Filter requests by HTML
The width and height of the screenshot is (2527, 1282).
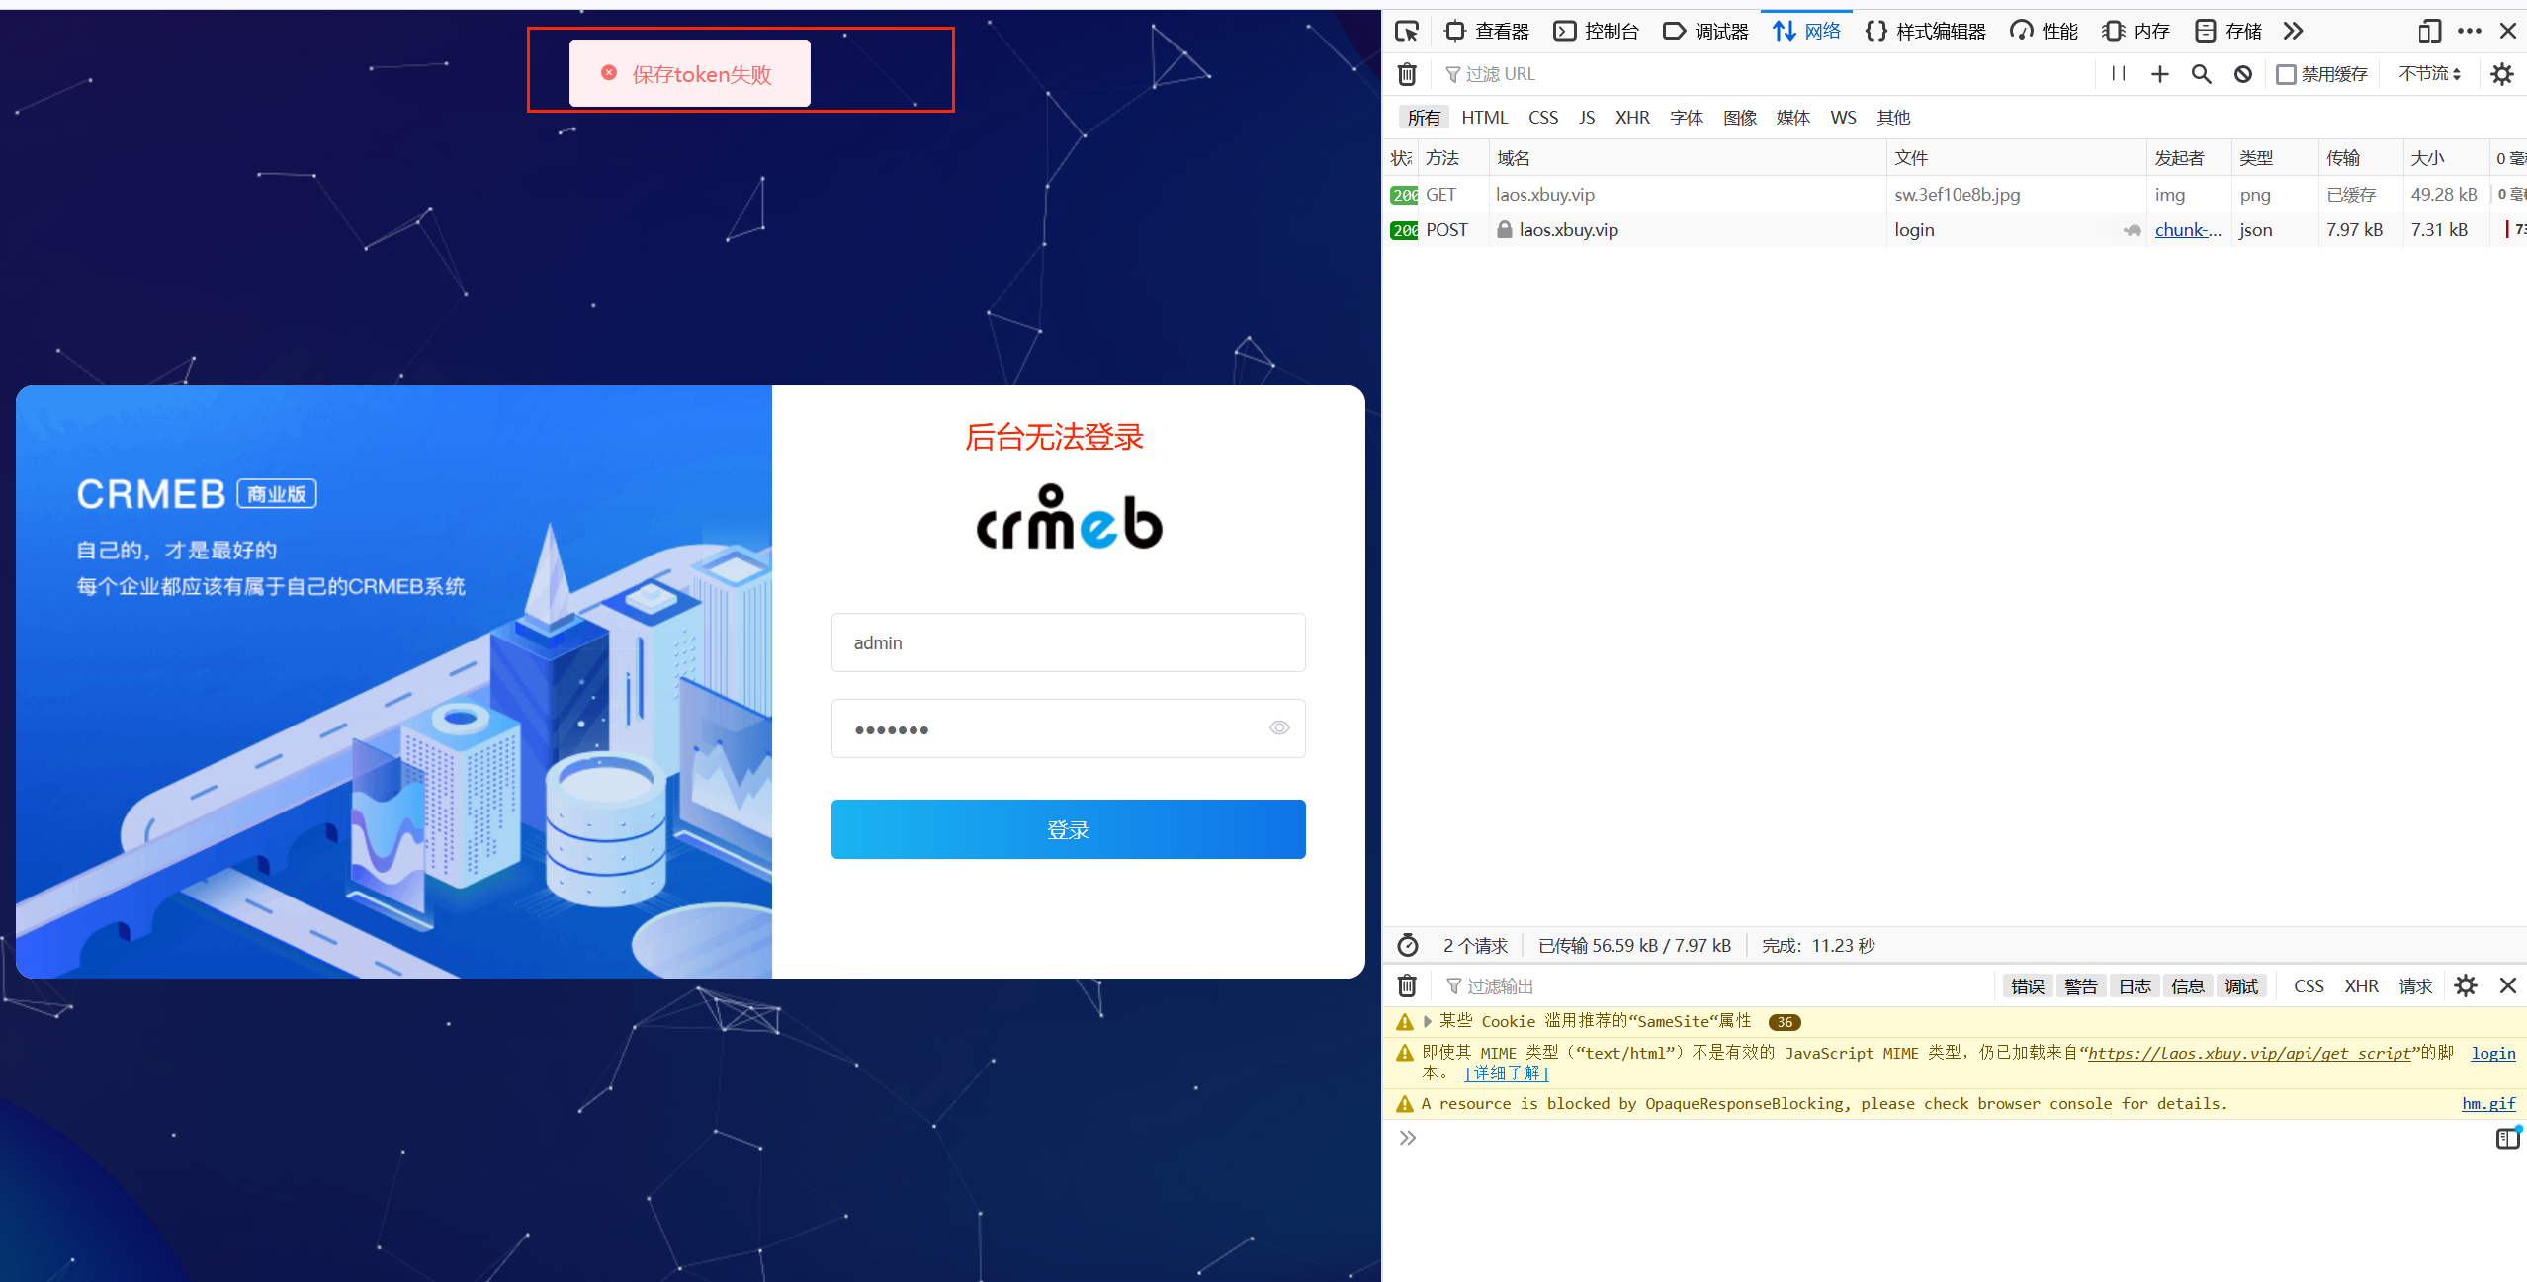(x=1485, y=118)
